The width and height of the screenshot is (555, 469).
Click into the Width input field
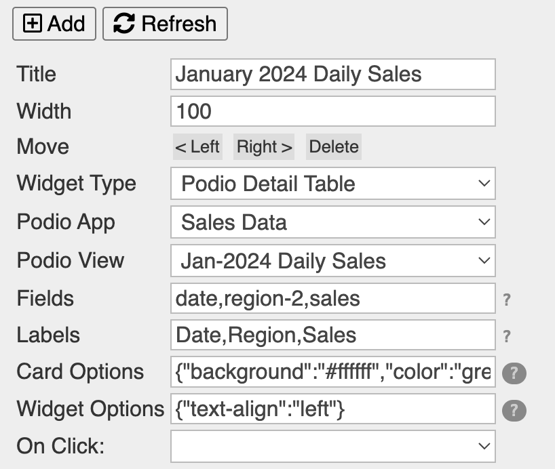point(332,111)
